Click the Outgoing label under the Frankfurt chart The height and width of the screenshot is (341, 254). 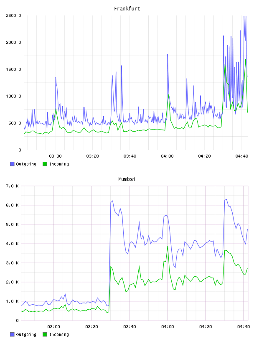[x=26, y=164]
